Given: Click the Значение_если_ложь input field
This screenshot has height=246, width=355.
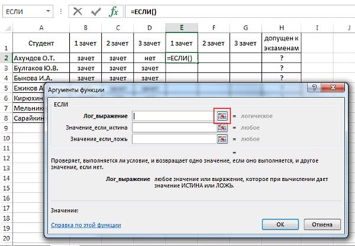Looking at the screenshot, I should [x=174, y=139].
